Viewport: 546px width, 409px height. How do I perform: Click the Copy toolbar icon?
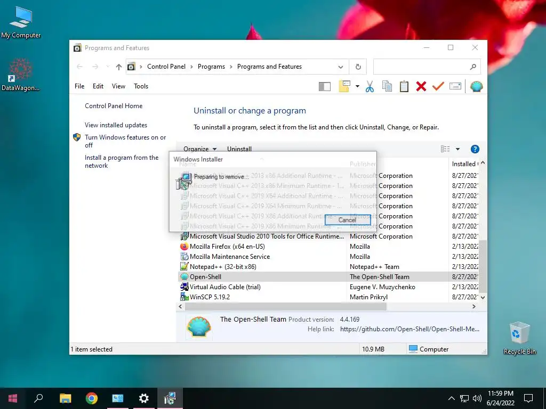click(387, 86)
